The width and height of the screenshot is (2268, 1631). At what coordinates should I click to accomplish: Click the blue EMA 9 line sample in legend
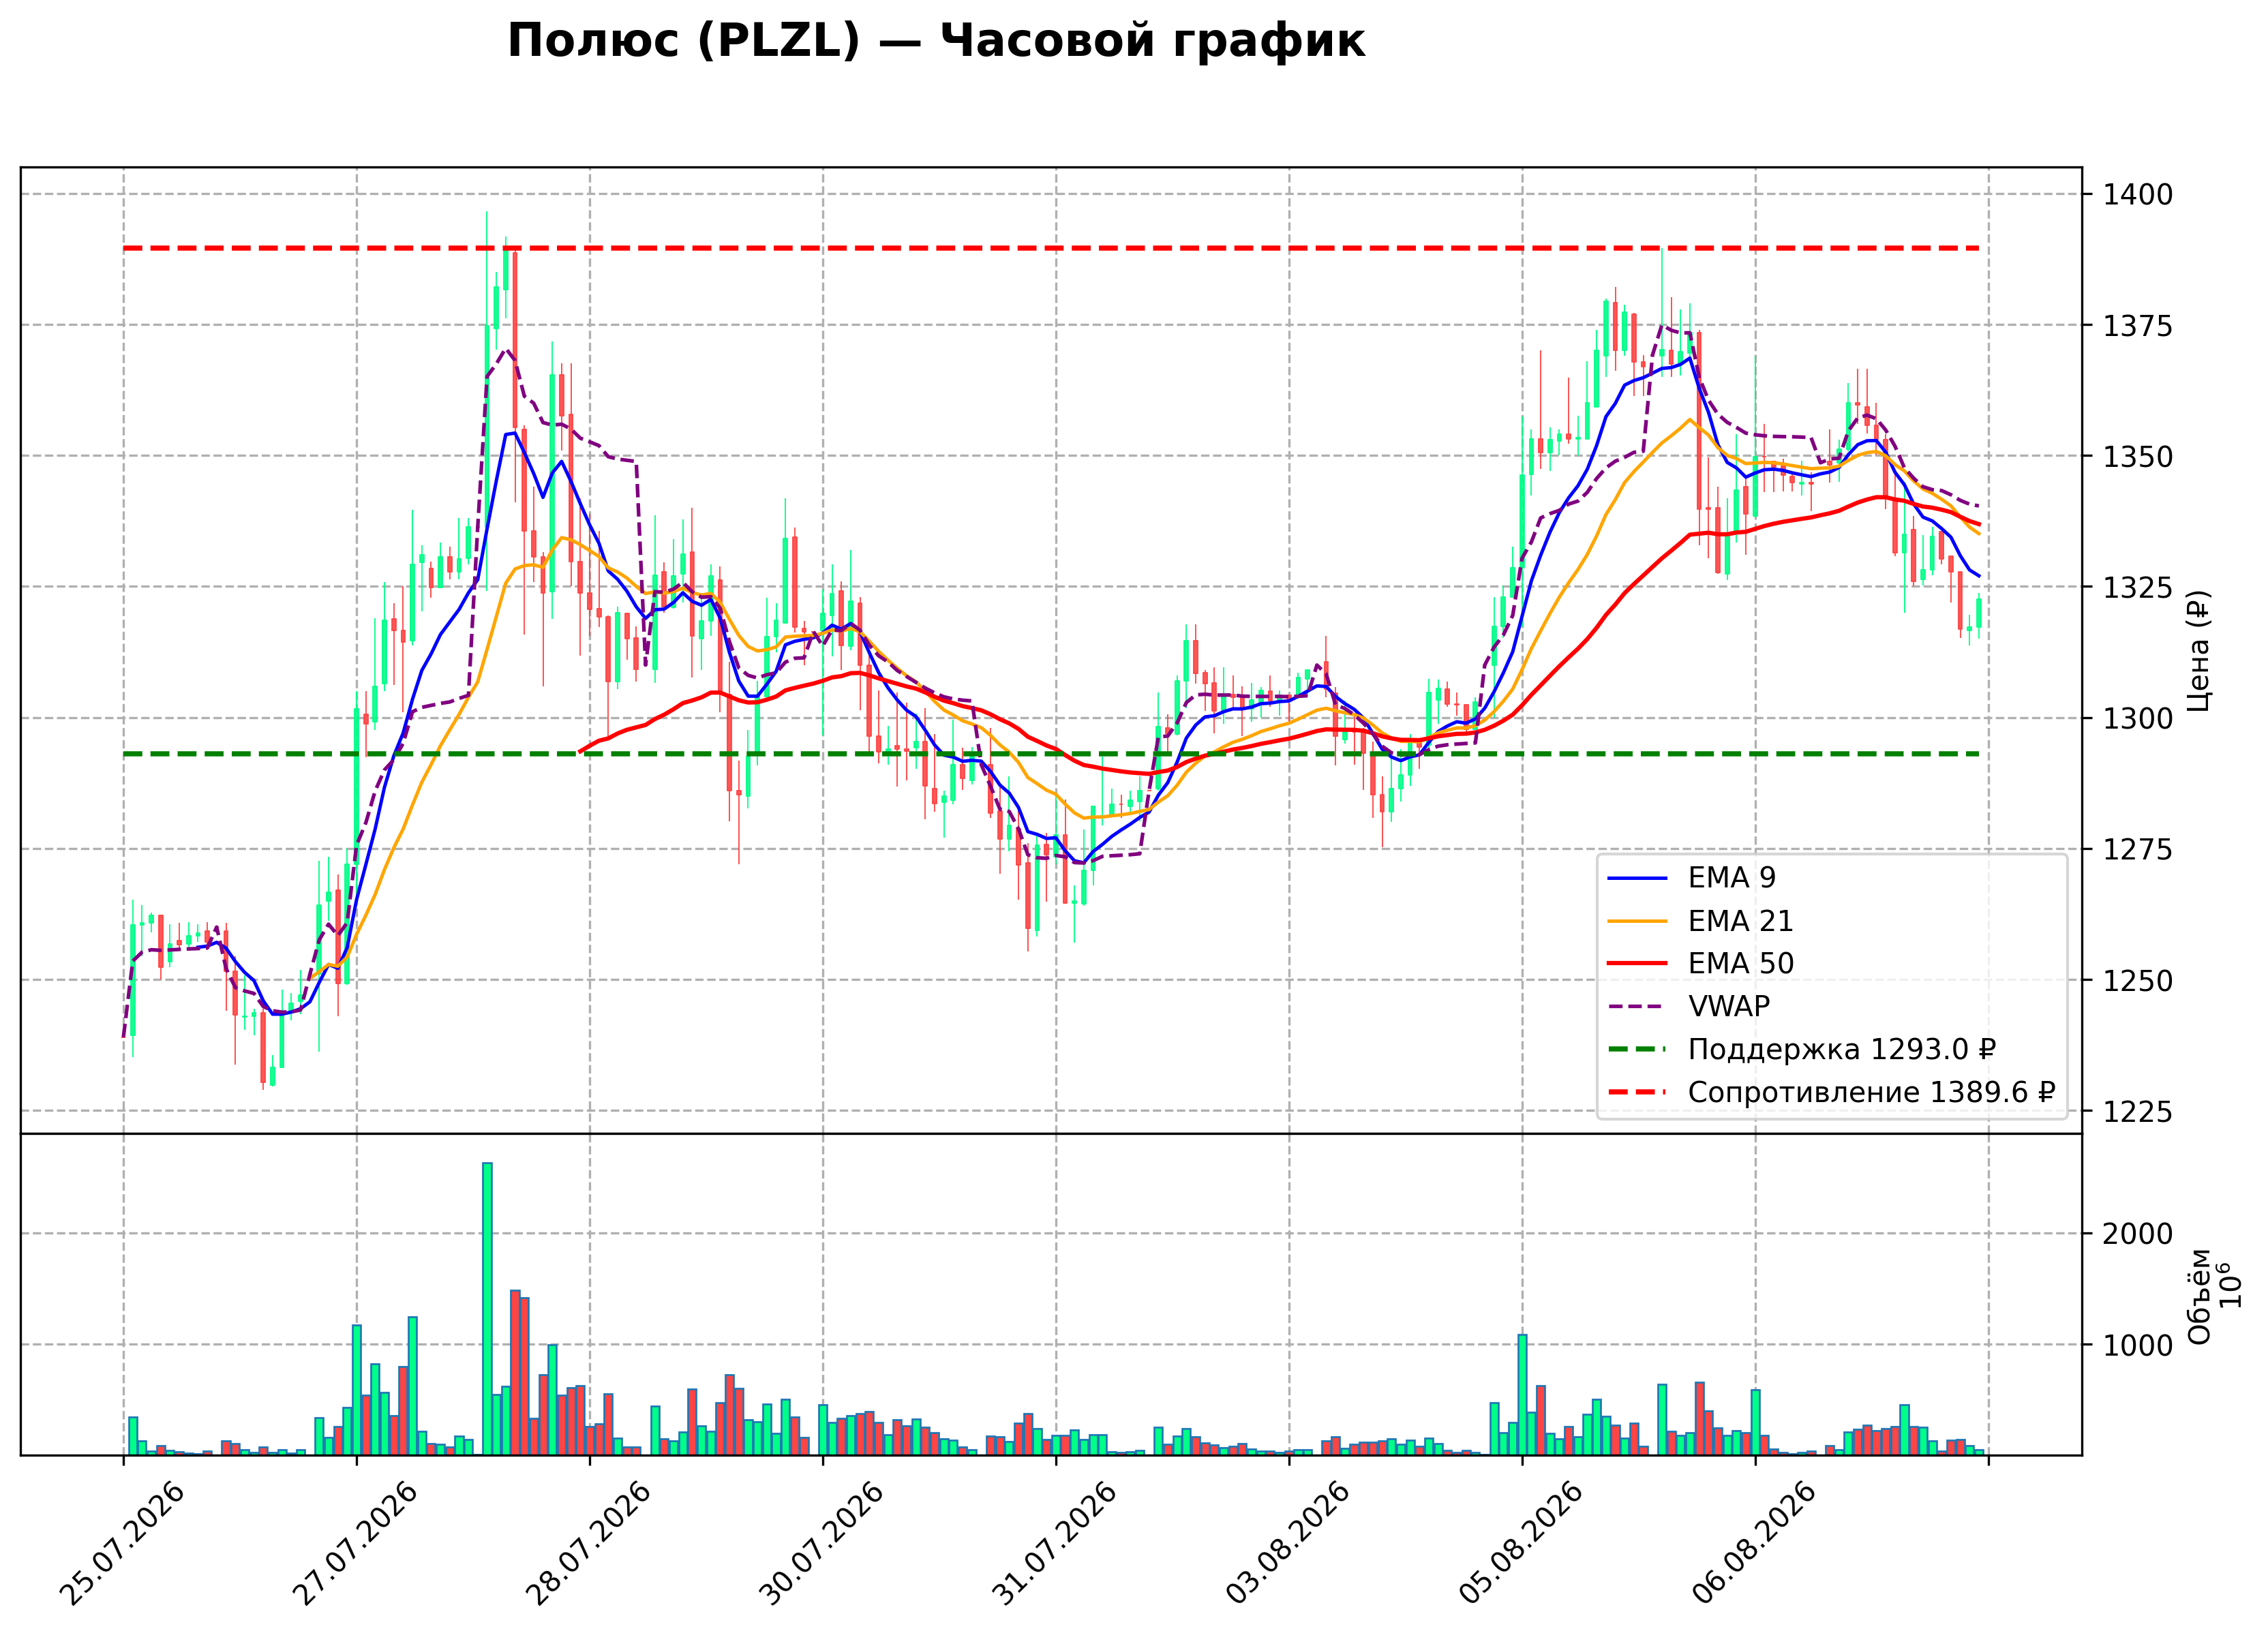click(1637, 878)
